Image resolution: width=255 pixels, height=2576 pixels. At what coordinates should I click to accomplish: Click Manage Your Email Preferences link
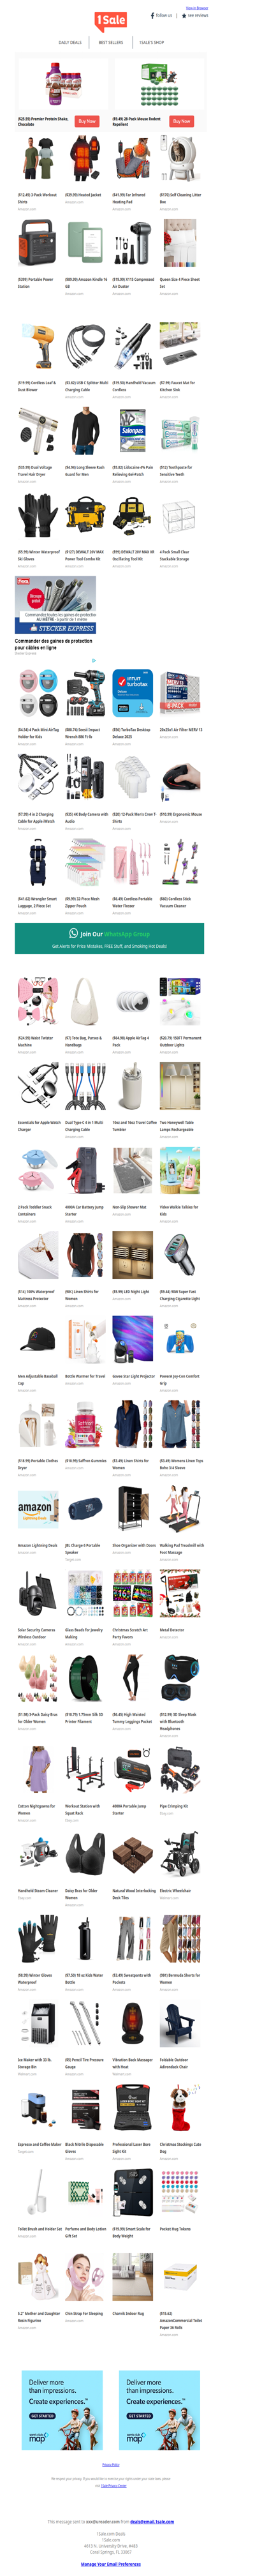pyautogui.click(x=111, y=2564)
